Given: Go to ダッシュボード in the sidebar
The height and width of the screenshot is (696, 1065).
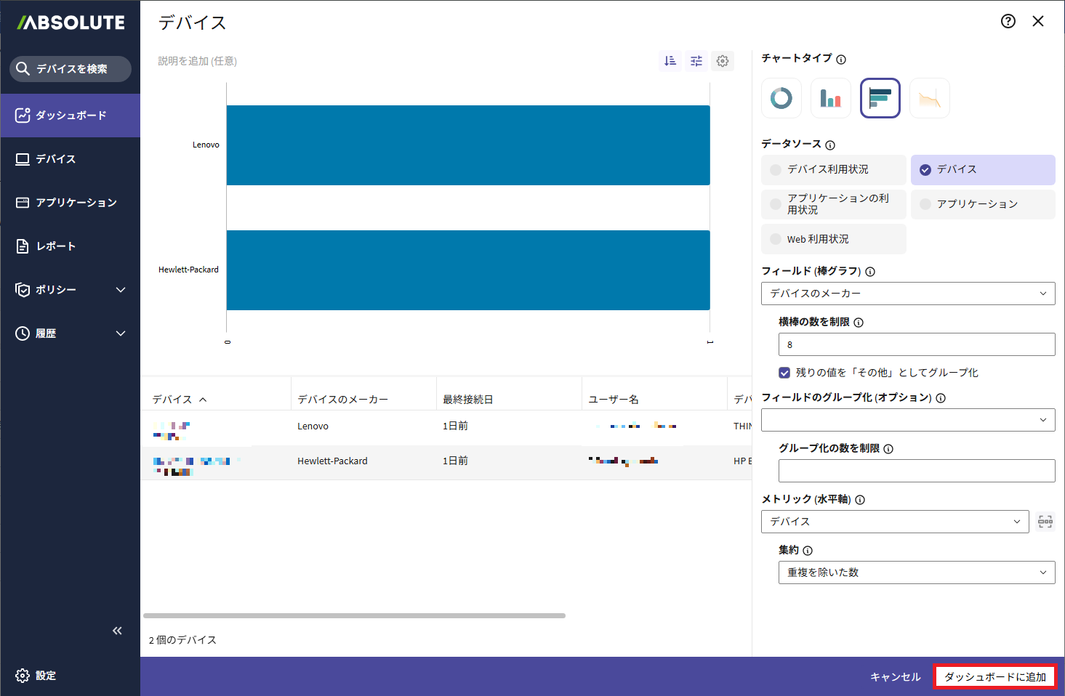Looking at the screenshot, I should click(x=71, y=116).
